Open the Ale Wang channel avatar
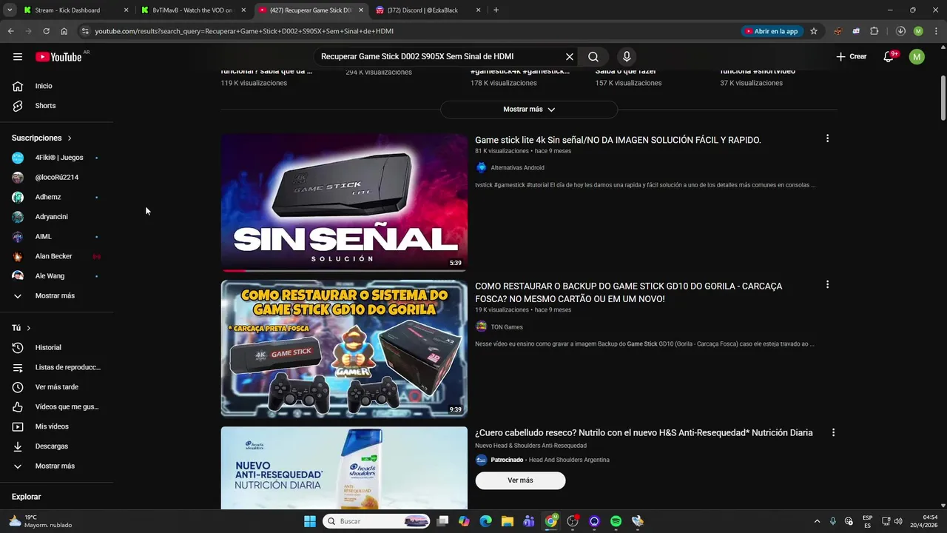 (x=18, y=276)
